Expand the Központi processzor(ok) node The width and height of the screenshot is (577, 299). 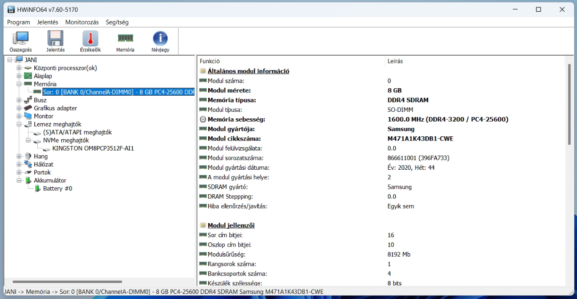click(19, 68)
